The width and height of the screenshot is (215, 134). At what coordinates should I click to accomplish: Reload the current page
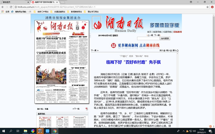(11, 7)
